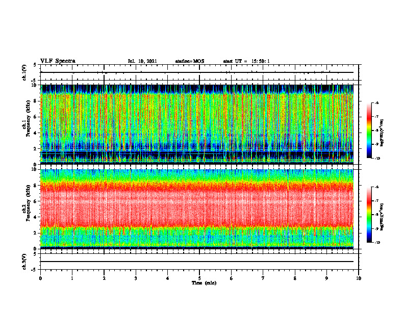Click the "ch.1(V)" waveform axis label
404x312 pixels.
click(x=24, y=72)
